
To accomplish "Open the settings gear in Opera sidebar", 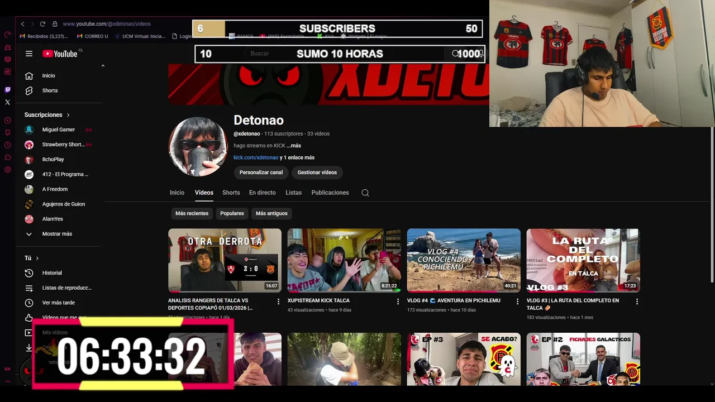I will pyautogui.click(x=7, y=170).
